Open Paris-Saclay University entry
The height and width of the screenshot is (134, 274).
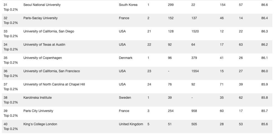[40, 18]
